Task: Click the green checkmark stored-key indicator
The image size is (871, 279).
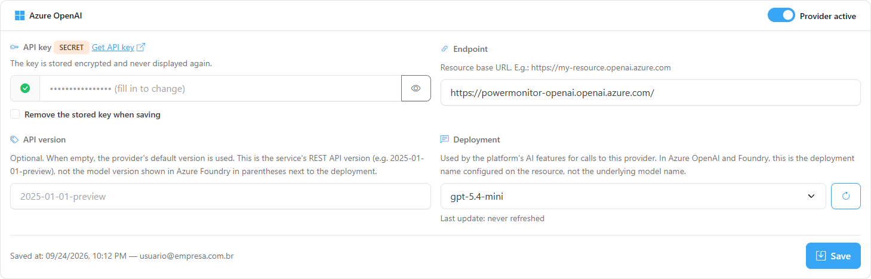Action: [25, 88]
